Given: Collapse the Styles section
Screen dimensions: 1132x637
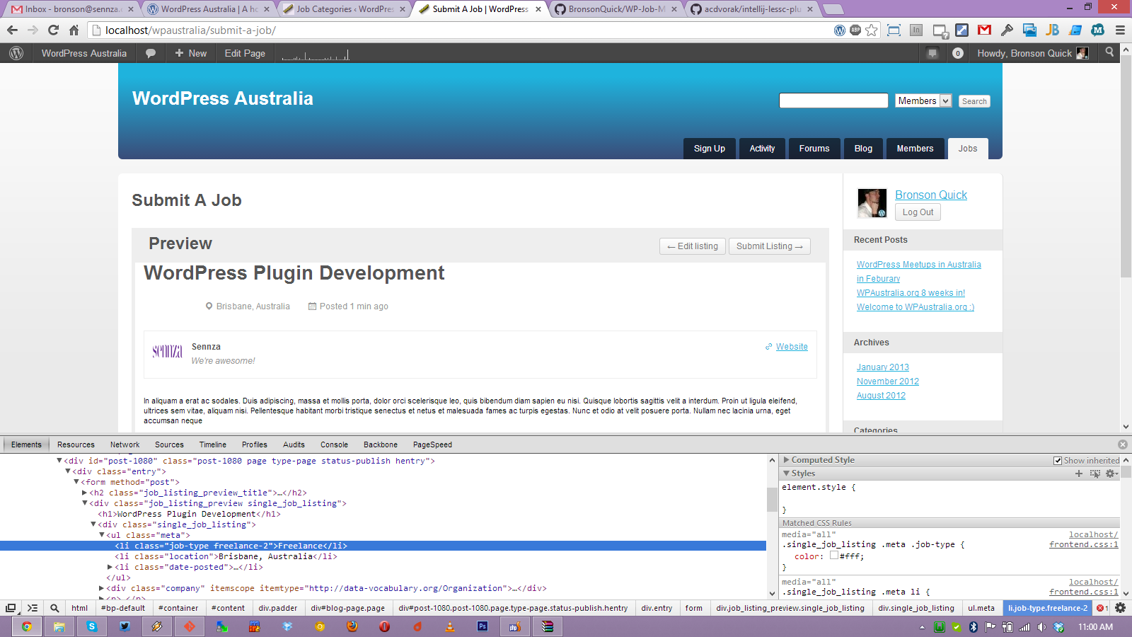Looking at the screenshot, I should pos(786,474).
